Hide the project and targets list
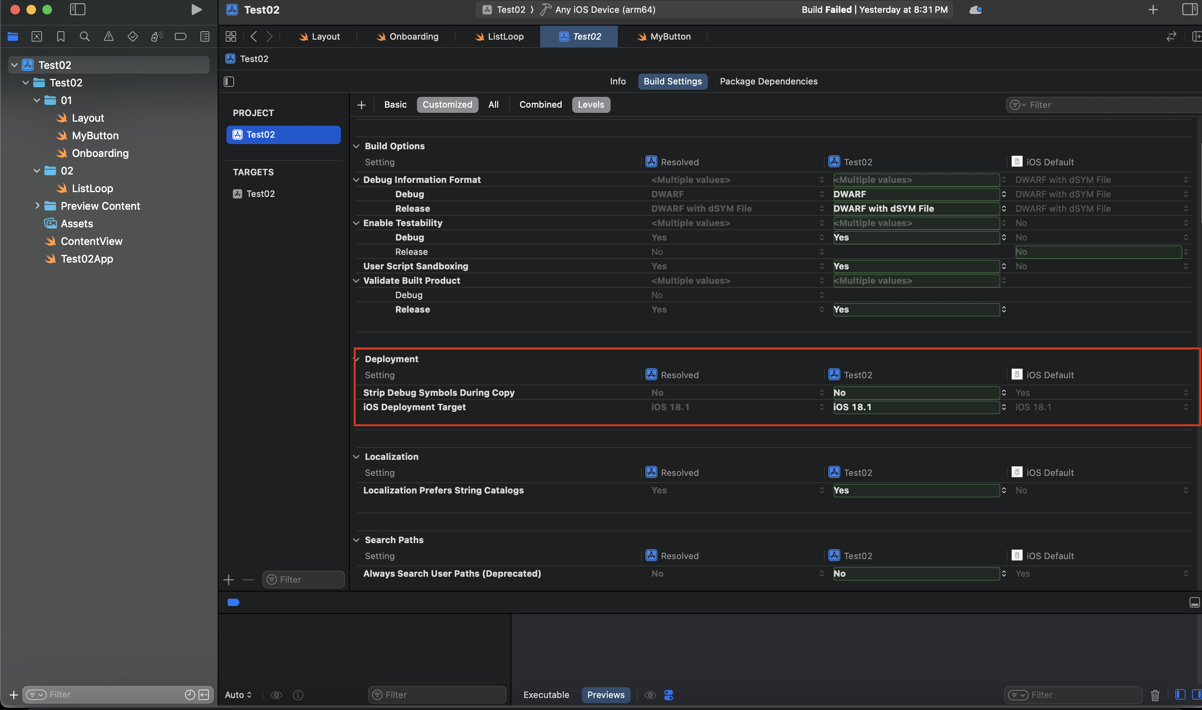 pos(229,81)
